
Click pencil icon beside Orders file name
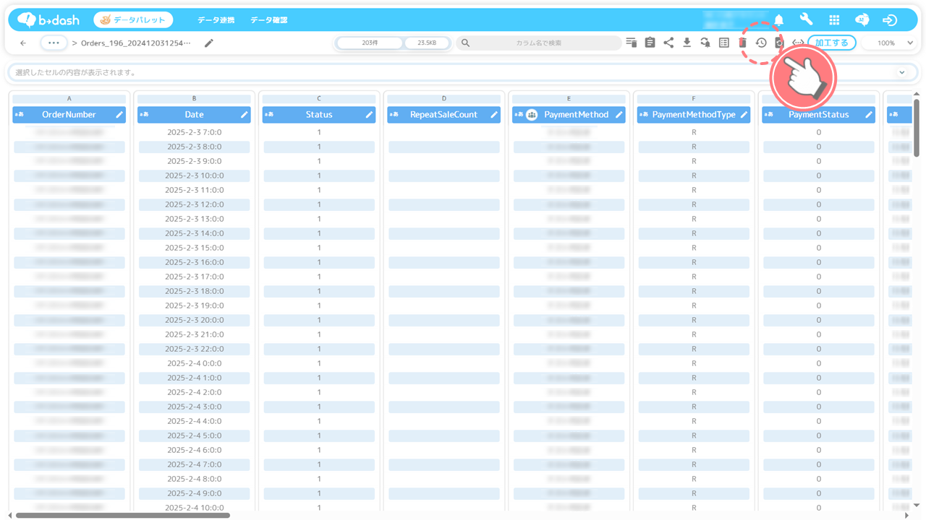[x=209, y=43]
